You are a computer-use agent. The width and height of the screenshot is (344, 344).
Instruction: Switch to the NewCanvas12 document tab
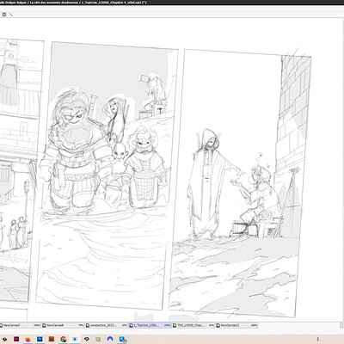[x=236, y=325]
